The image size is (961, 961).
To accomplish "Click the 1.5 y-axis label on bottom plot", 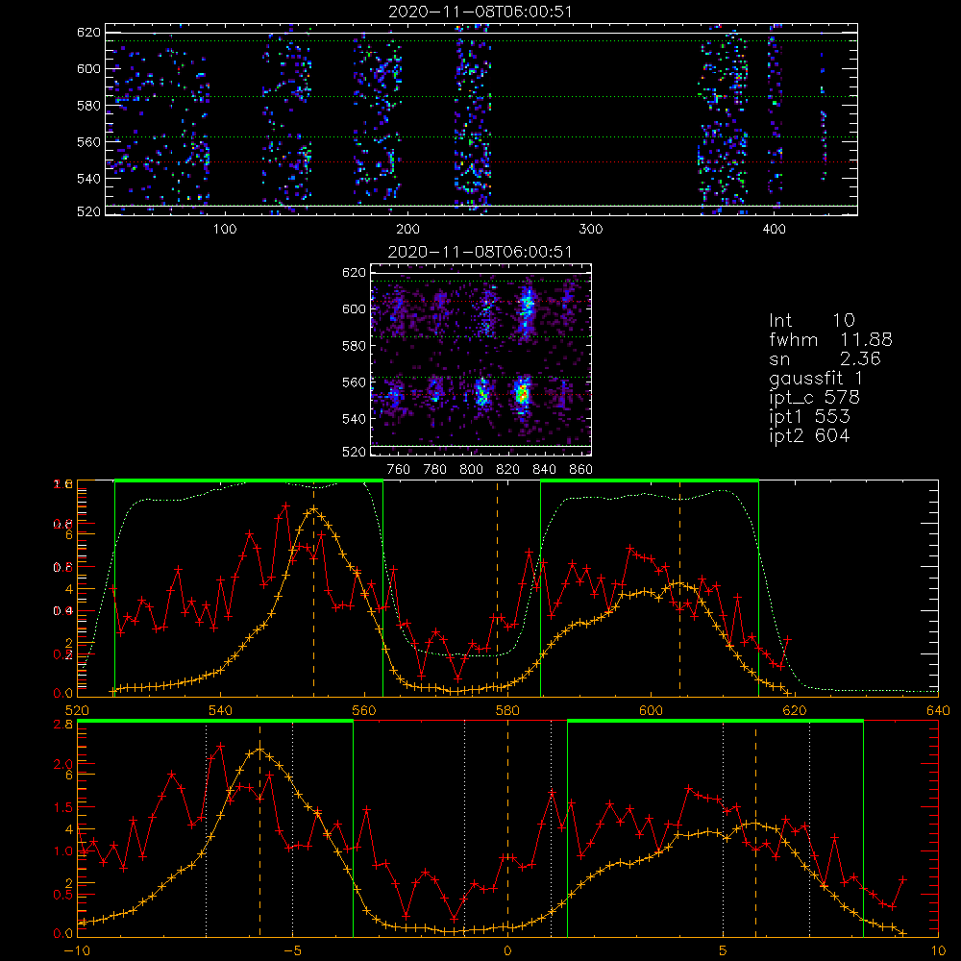I will pos(63,807).
